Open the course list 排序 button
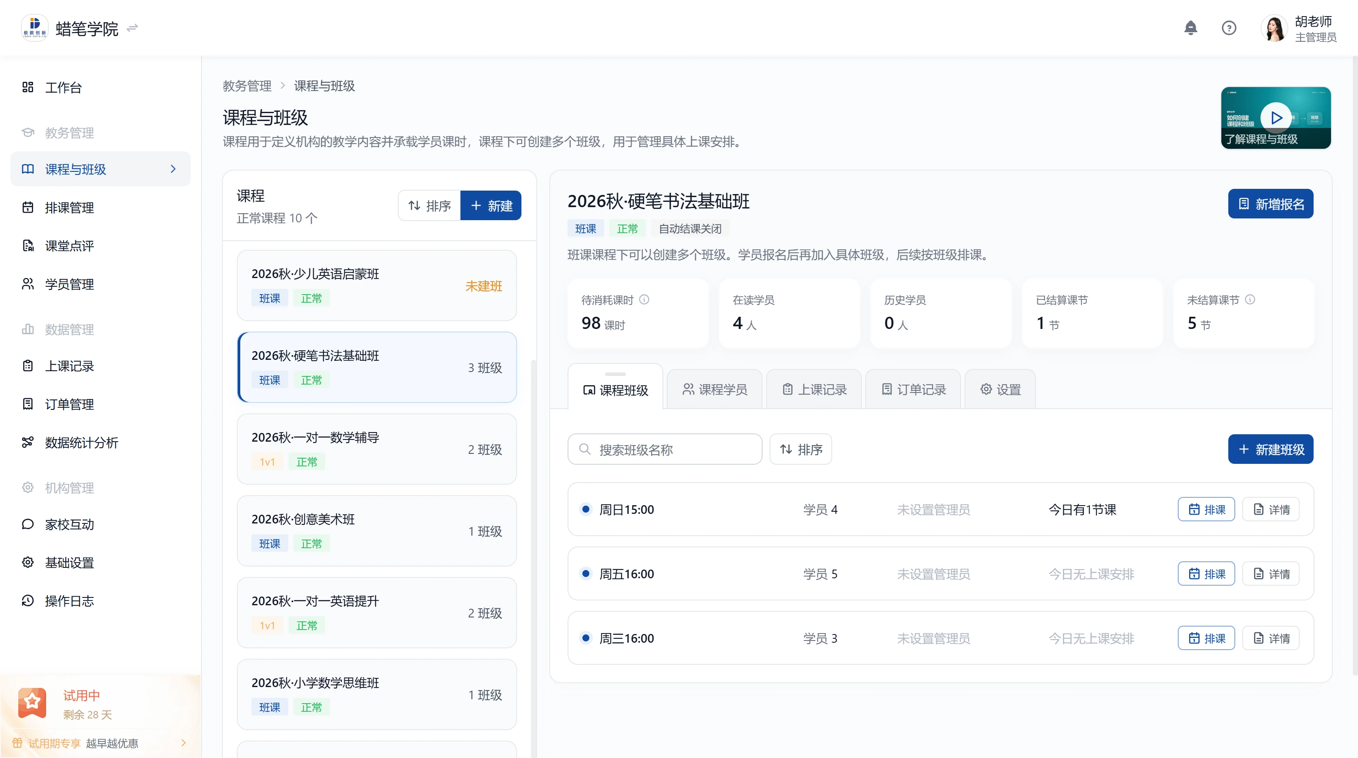The width and height of the screenshot is (1358, 758). click(430, 205)
